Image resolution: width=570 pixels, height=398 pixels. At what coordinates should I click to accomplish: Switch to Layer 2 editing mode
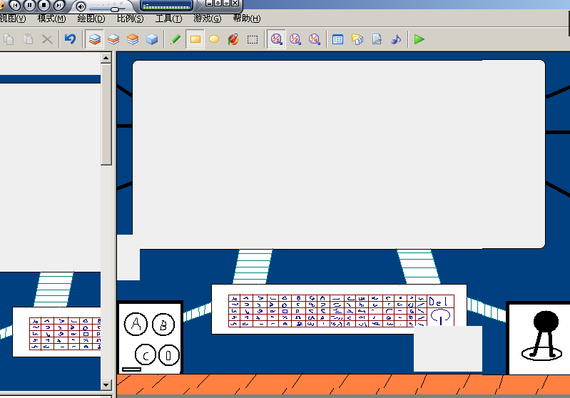[113, 39]
